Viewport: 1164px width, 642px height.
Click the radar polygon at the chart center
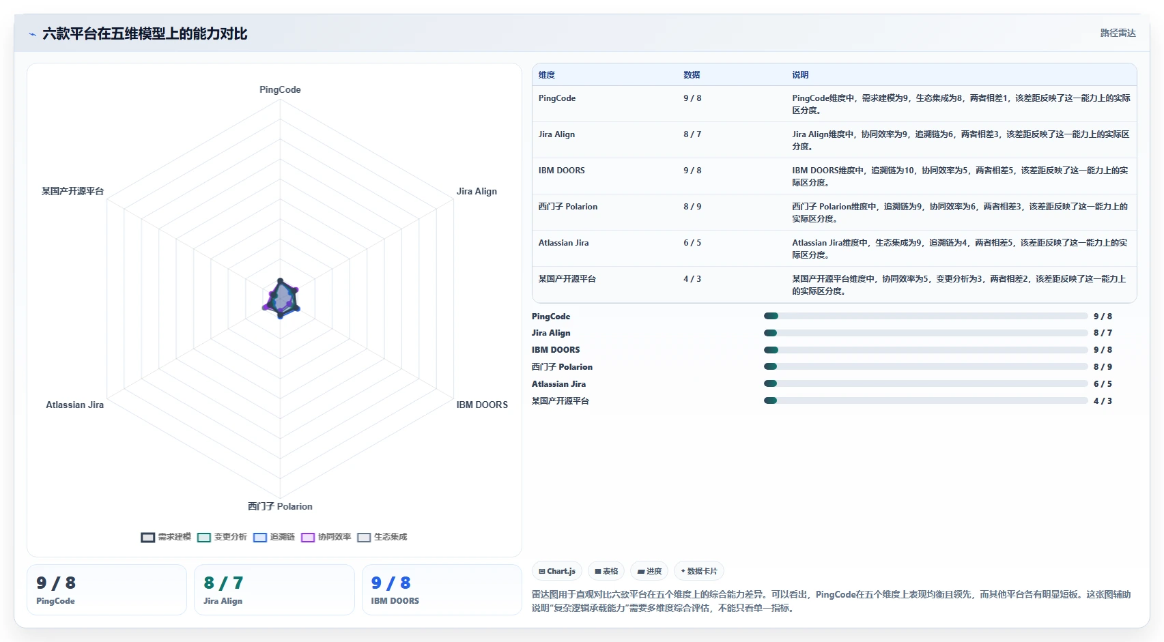point(281,299)
